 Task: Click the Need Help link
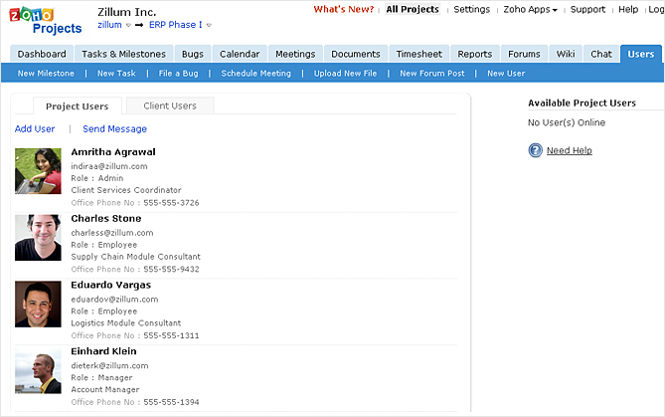pyautogui.click(x=570, y=150)
